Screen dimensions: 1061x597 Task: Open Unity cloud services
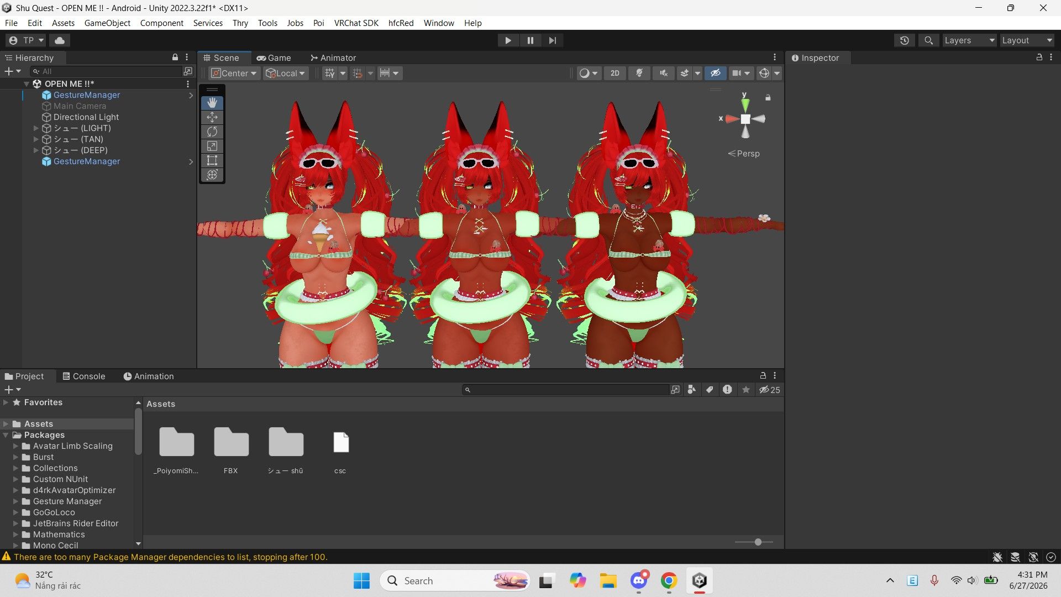(x=60, y=40)
